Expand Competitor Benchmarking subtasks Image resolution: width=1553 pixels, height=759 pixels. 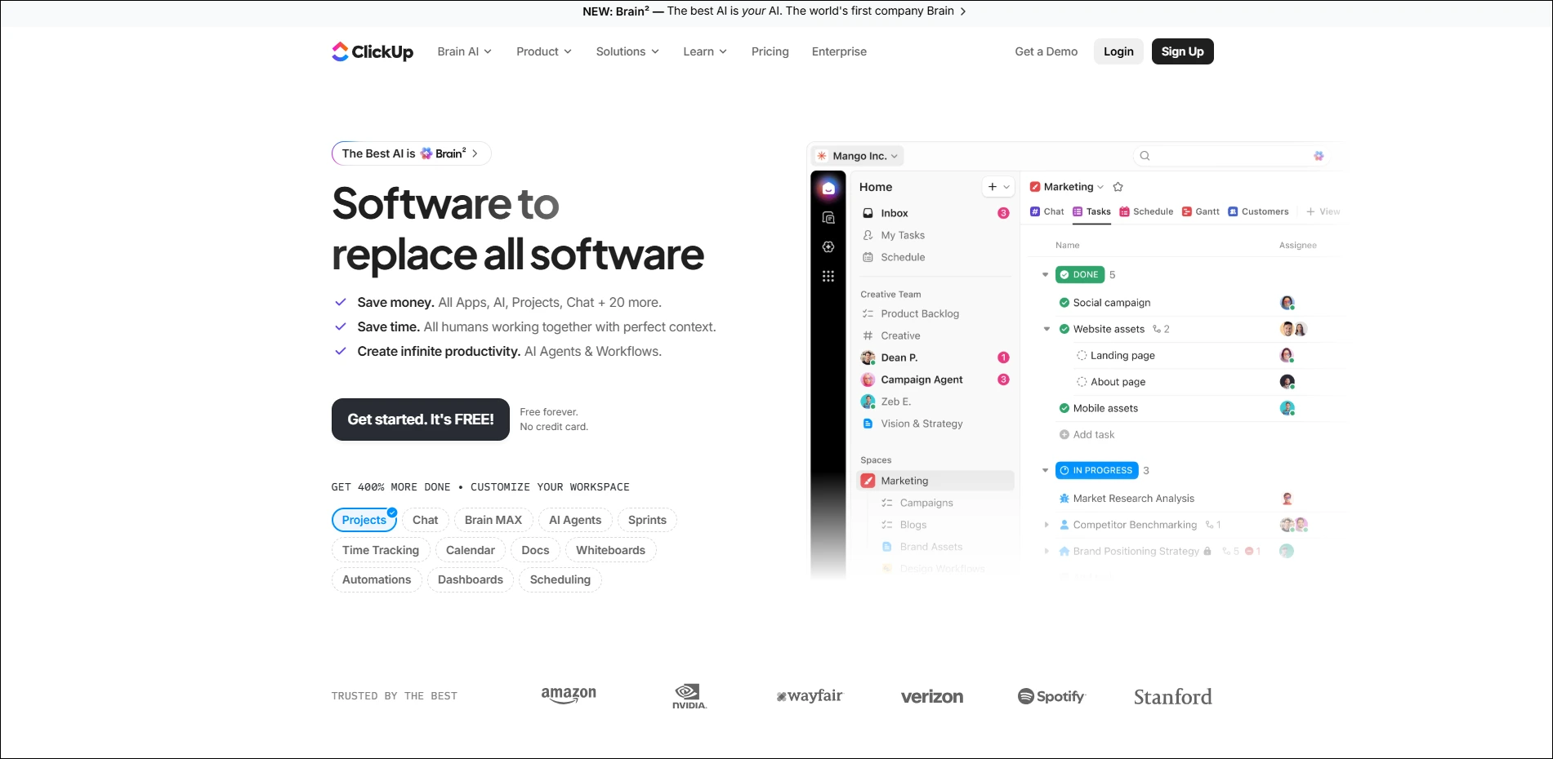tap(1046, 525)
